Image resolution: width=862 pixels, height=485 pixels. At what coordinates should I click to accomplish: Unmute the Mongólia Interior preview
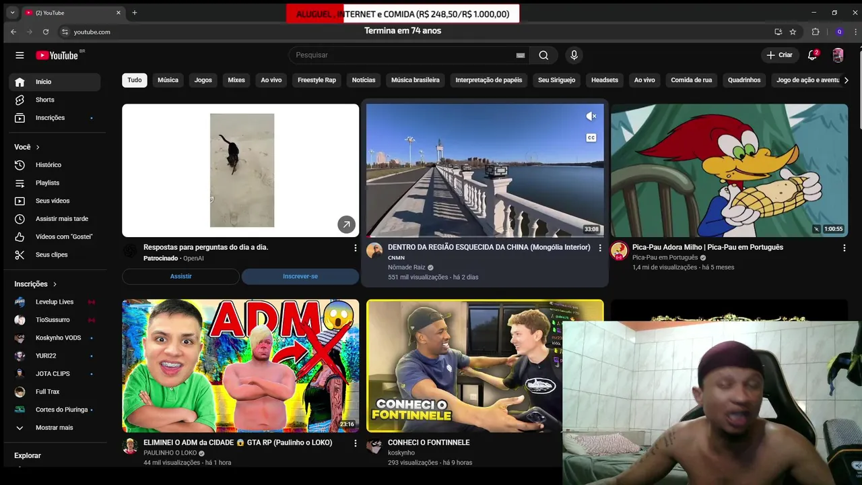tap(591, 117)
